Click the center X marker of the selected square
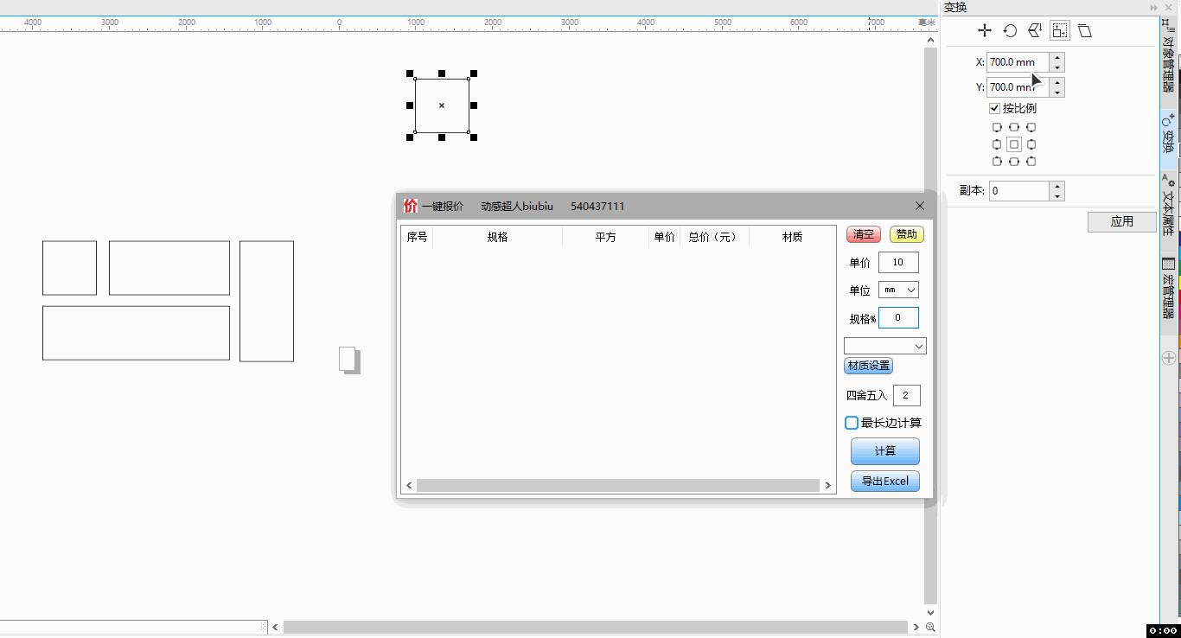The height and width of the screenshot is (638, 1181). (442, 105)
